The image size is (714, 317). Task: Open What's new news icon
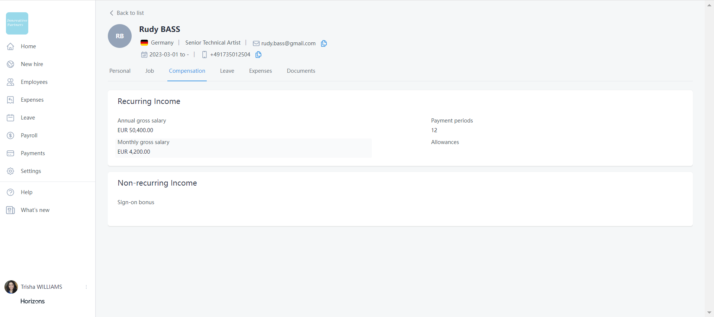[x=10, y=210]
